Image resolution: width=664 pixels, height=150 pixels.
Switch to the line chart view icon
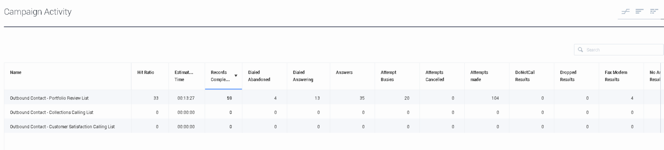tap(625, 12)
